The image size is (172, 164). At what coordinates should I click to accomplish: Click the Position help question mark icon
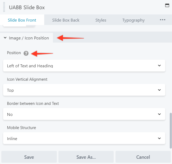click(x=26, y=53)
